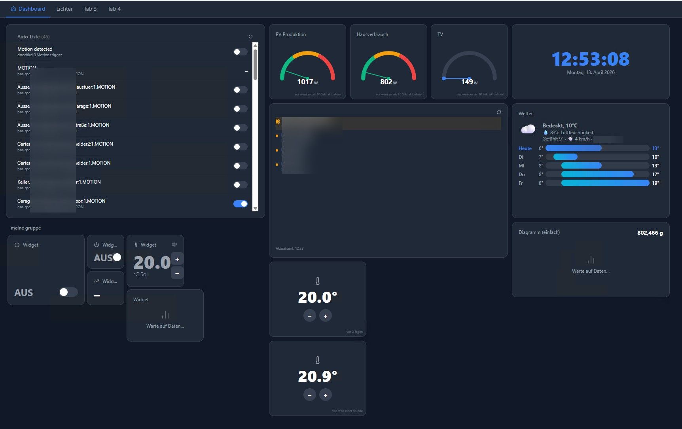
Task: Turn off the Garage sensor MOTION switch
Action: coord(241,204)
